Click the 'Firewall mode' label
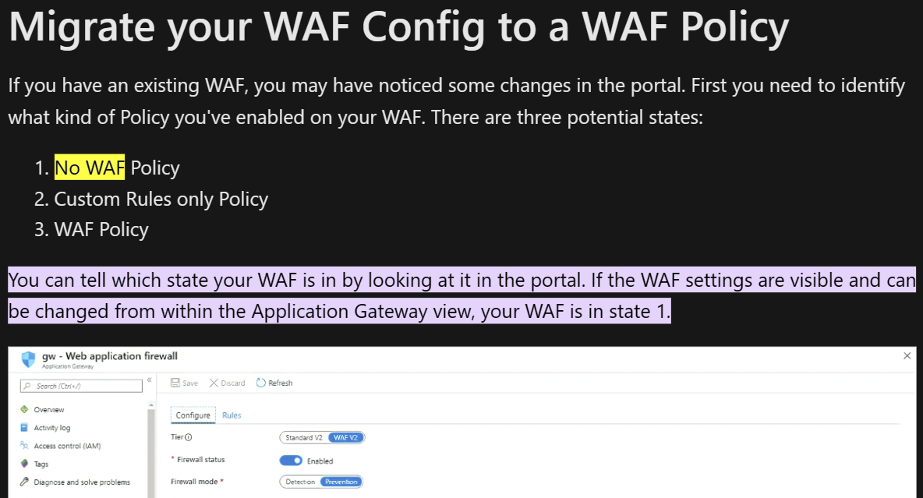 pos(194,482)
